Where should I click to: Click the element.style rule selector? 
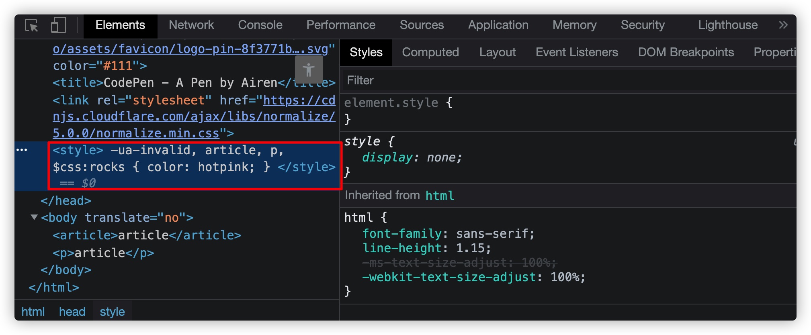(x=391, y=103)
